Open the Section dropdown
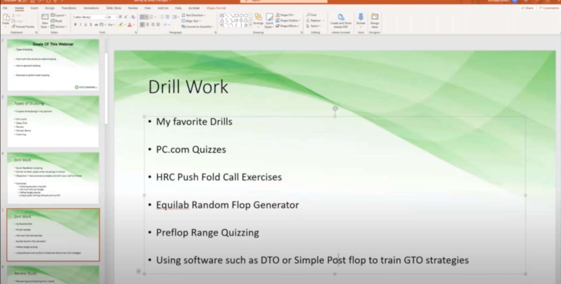 pos(58,26)
